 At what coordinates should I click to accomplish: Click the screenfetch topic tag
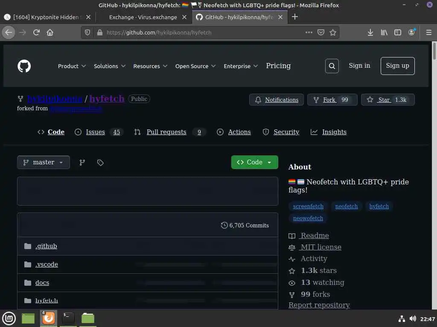(308, 207)
